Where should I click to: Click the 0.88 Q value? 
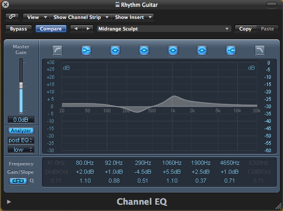(114, 181)
